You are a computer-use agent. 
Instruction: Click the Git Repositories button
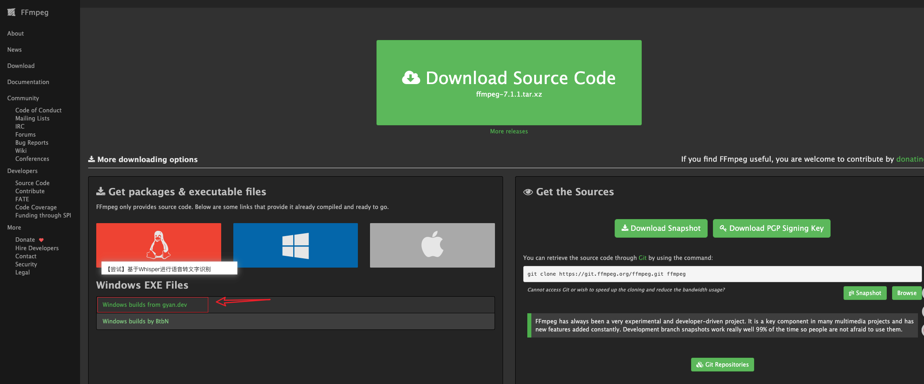(722, 365)
